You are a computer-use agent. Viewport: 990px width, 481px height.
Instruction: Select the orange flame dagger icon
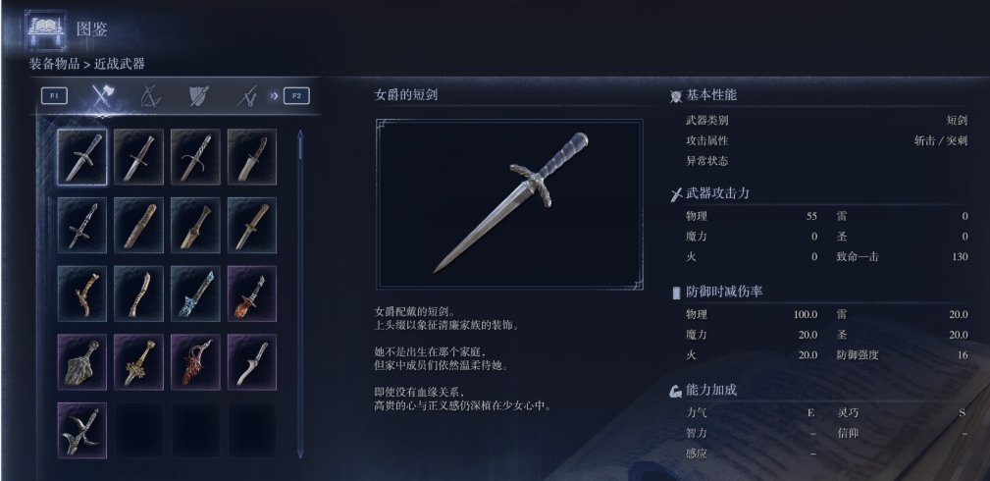click(252, 294)
